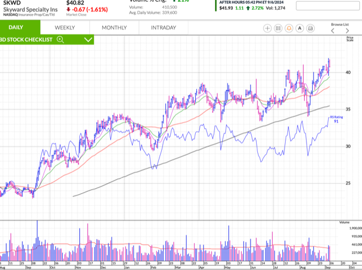Click the Volume 410,500 value
Viewport: 362px width, 270px height.
pyautogui.click(x=170, y=7)
